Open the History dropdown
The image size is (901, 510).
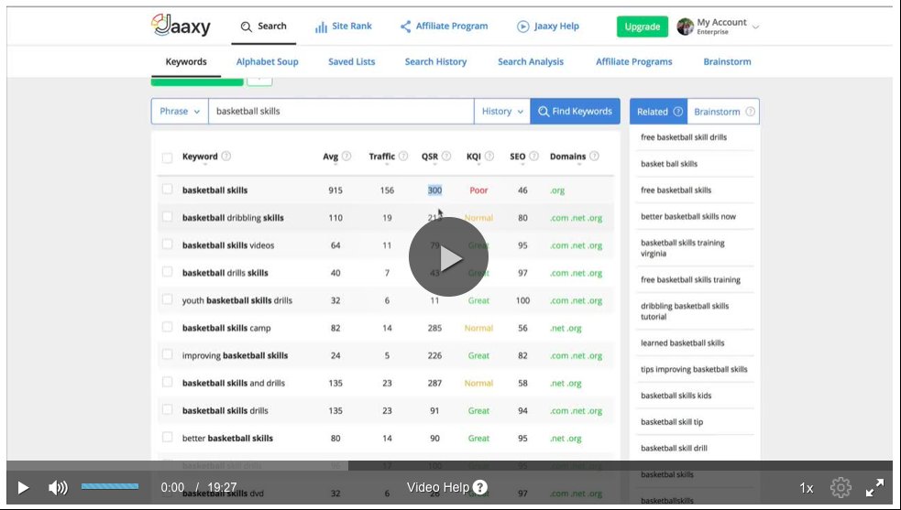pos(502,111)
